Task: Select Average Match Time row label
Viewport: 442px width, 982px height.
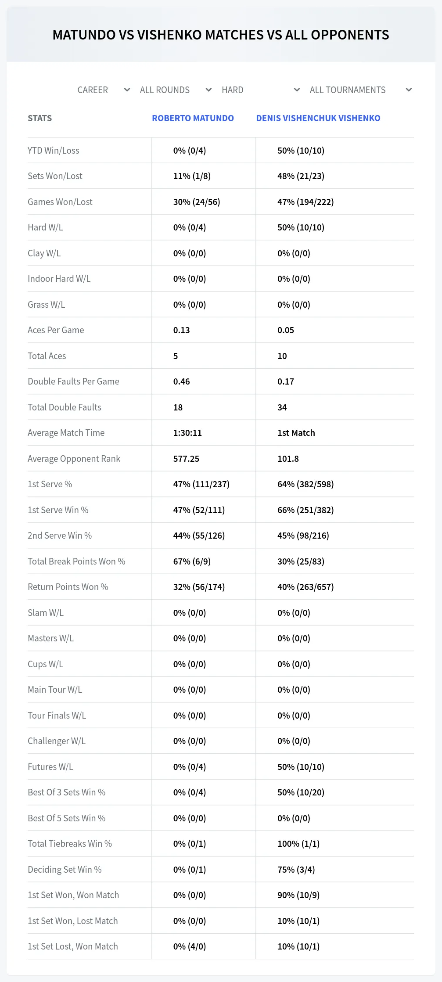Action: [66, 433]
